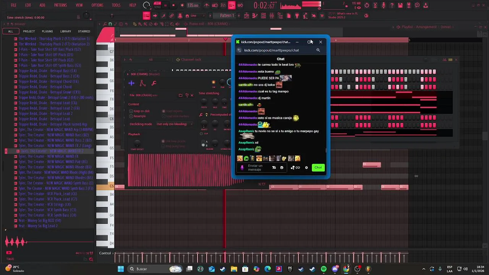Viewport: 489px width, 275px height.
Task: Open the Declicking mode dropdown
Action: click(174, 124)
